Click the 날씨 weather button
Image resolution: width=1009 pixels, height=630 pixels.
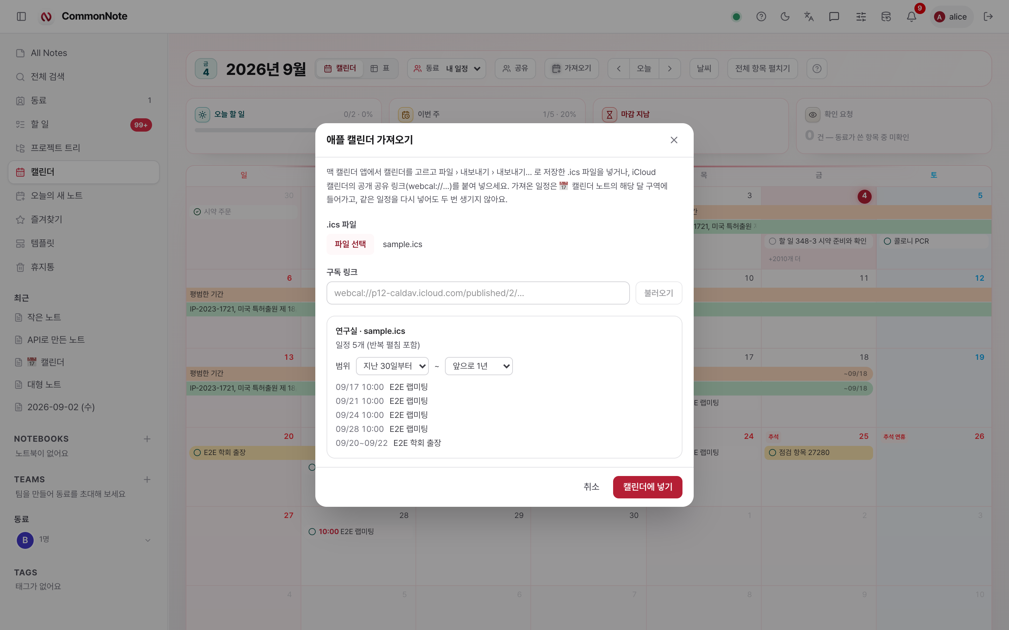[x=704, y=68]
